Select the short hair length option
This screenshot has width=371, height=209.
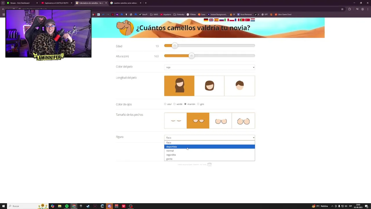(240, 86)
